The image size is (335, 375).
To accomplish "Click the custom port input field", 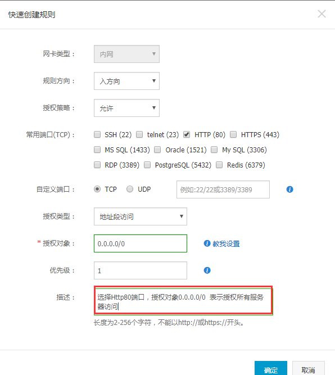I will point(223,189).
